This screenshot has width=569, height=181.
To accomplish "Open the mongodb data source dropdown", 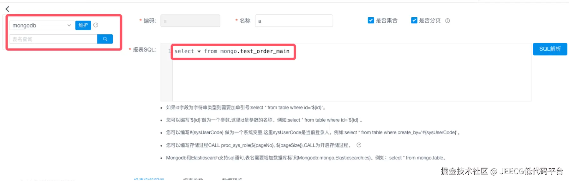I will pos(42,26).
